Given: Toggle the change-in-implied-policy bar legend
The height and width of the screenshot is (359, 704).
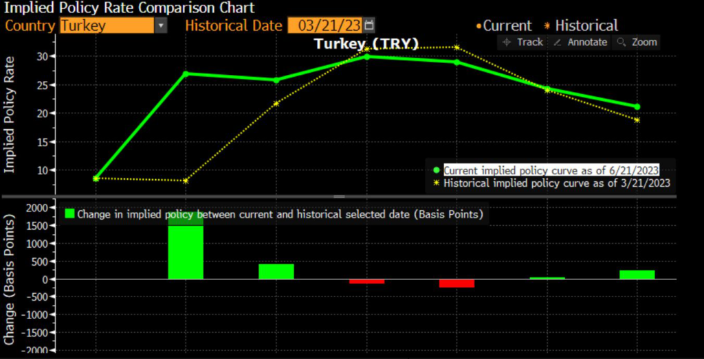Looking at the screenshot, I should (280, 214).
